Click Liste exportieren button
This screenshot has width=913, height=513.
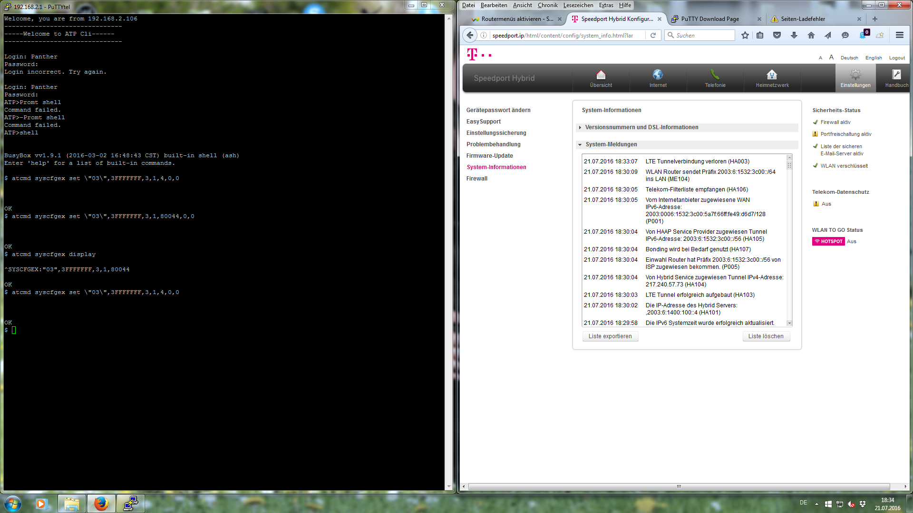610,336
